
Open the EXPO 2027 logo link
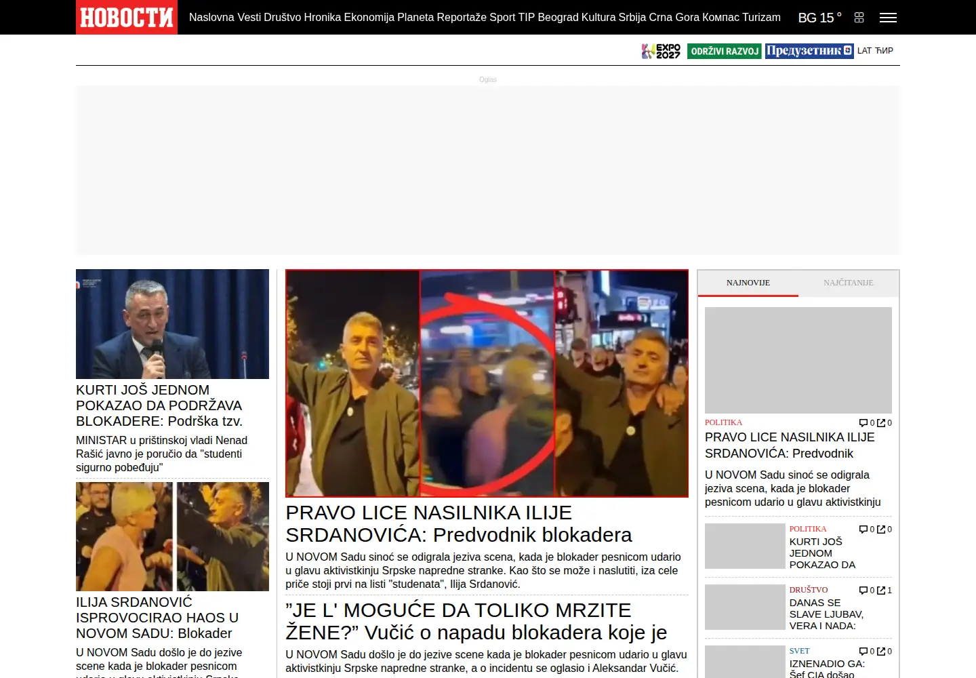point(661,51)
